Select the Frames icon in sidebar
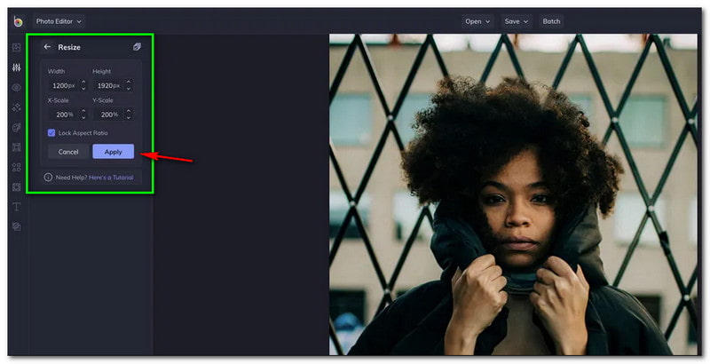 point(16,147)
